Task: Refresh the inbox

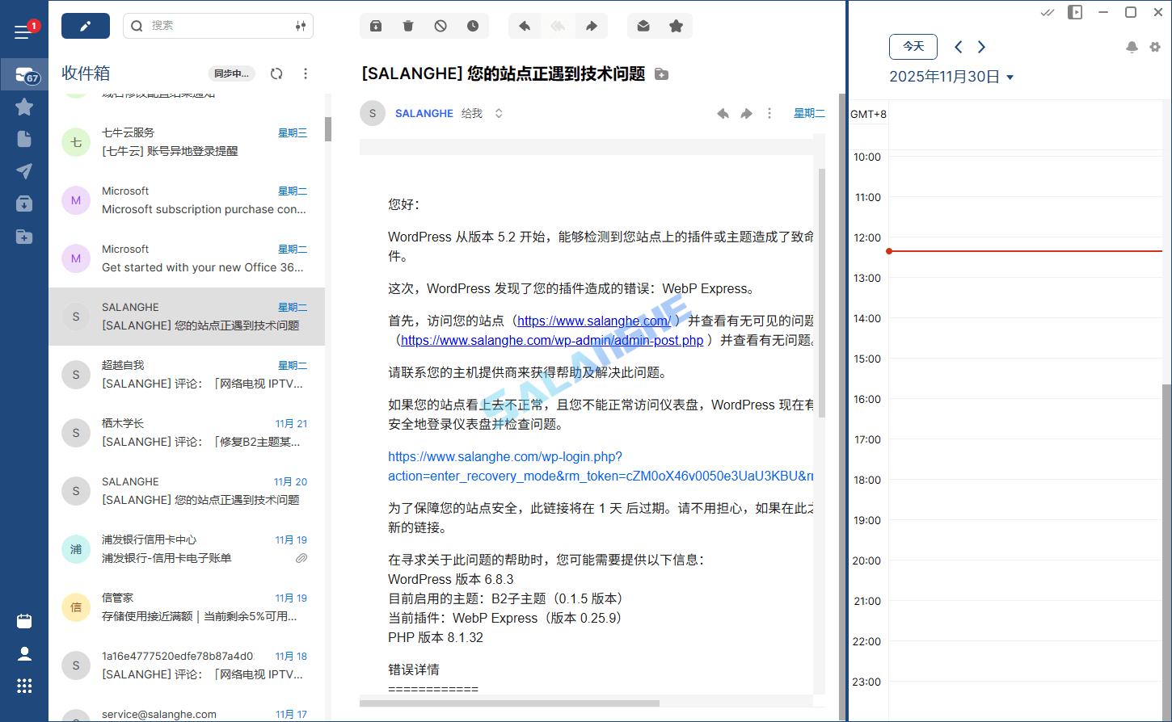Action: (276, 73)
